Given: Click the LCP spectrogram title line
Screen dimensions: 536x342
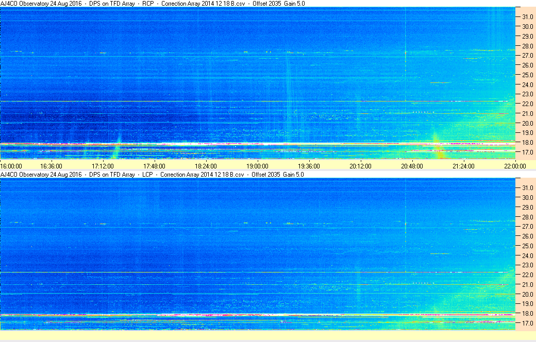Looking at the screenshot, I should click(152, 174).
